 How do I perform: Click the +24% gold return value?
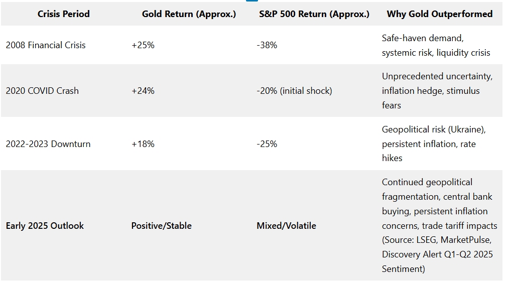click(x=143, y=91)
